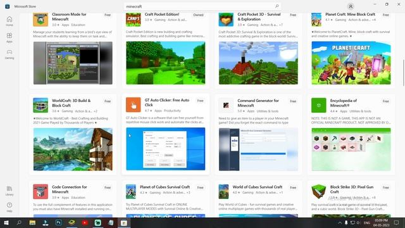The image size is (405, 228).
Task: Open the Craft Pocket 3D house screenshot
Action: (258, 63)
